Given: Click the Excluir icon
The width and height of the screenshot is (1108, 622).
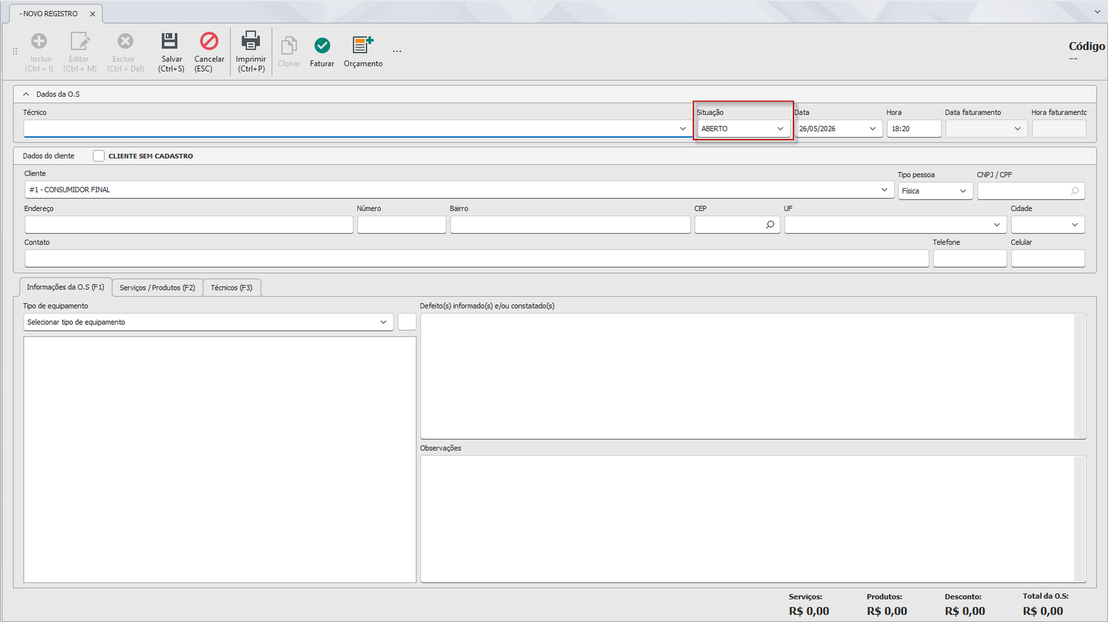Looking at the screenshot, I should (125, 41).
